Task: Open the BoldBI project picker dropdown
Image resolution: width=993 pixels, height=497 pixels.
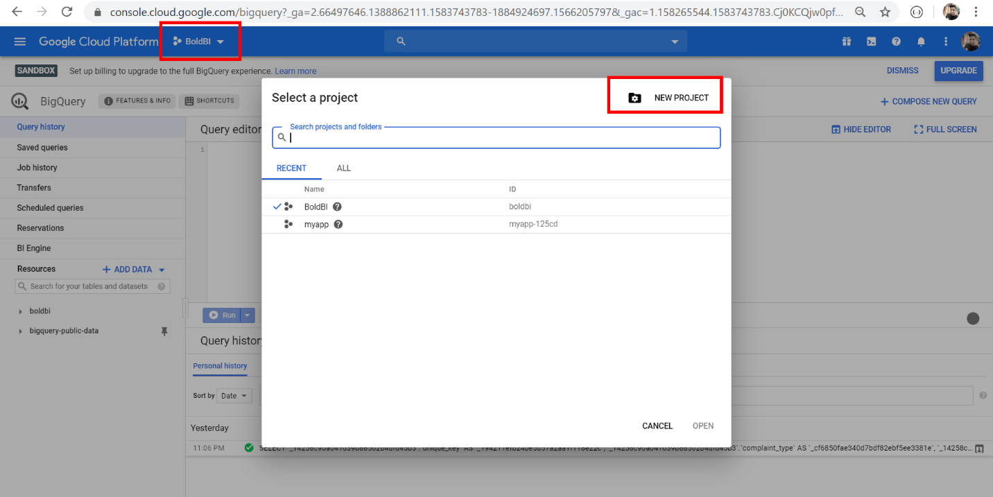Action: click(200, 41)
